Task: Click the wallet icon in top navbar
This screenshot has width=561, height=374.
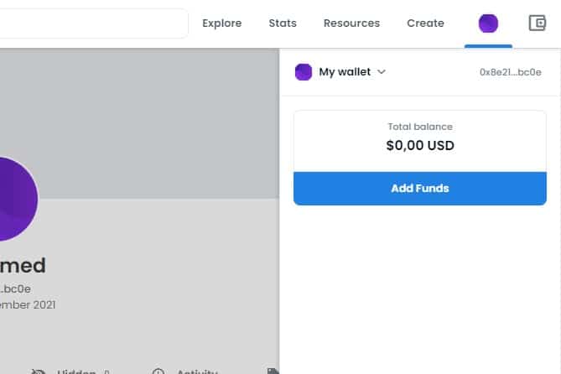Action: (538, 23)
